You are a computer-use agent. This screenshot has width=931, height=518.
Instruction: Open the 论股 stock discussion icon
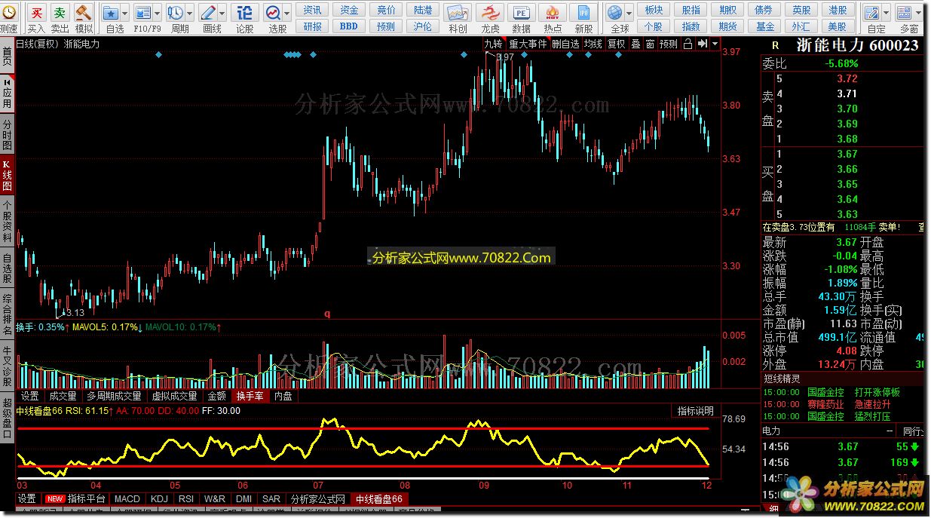coord(245,13)
